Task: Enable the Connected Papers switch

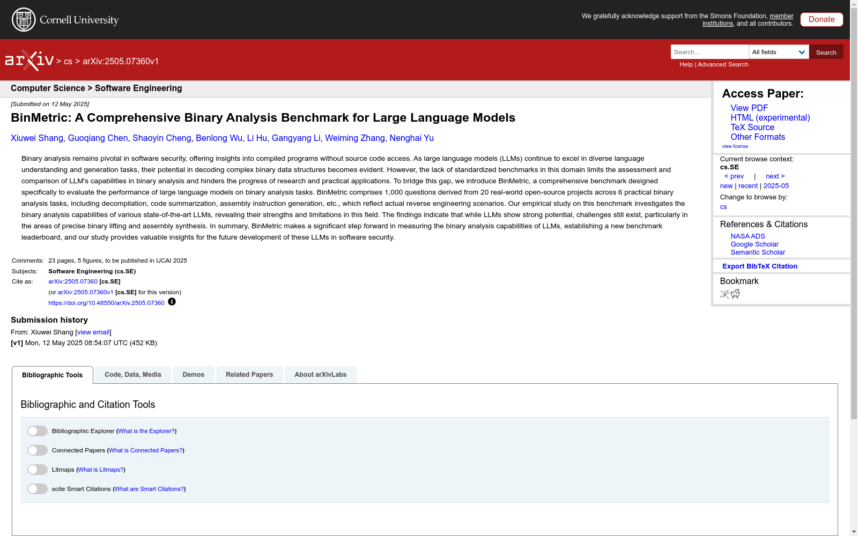Action: pos(38,450)
